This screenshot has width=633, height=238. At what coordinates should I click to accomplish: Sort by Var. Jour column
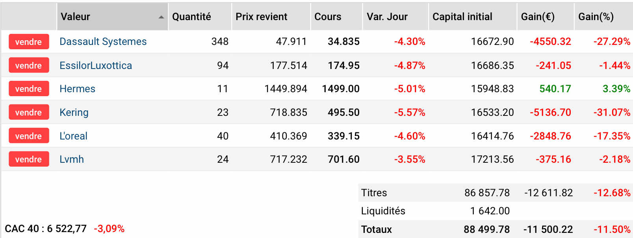point(395,17)
